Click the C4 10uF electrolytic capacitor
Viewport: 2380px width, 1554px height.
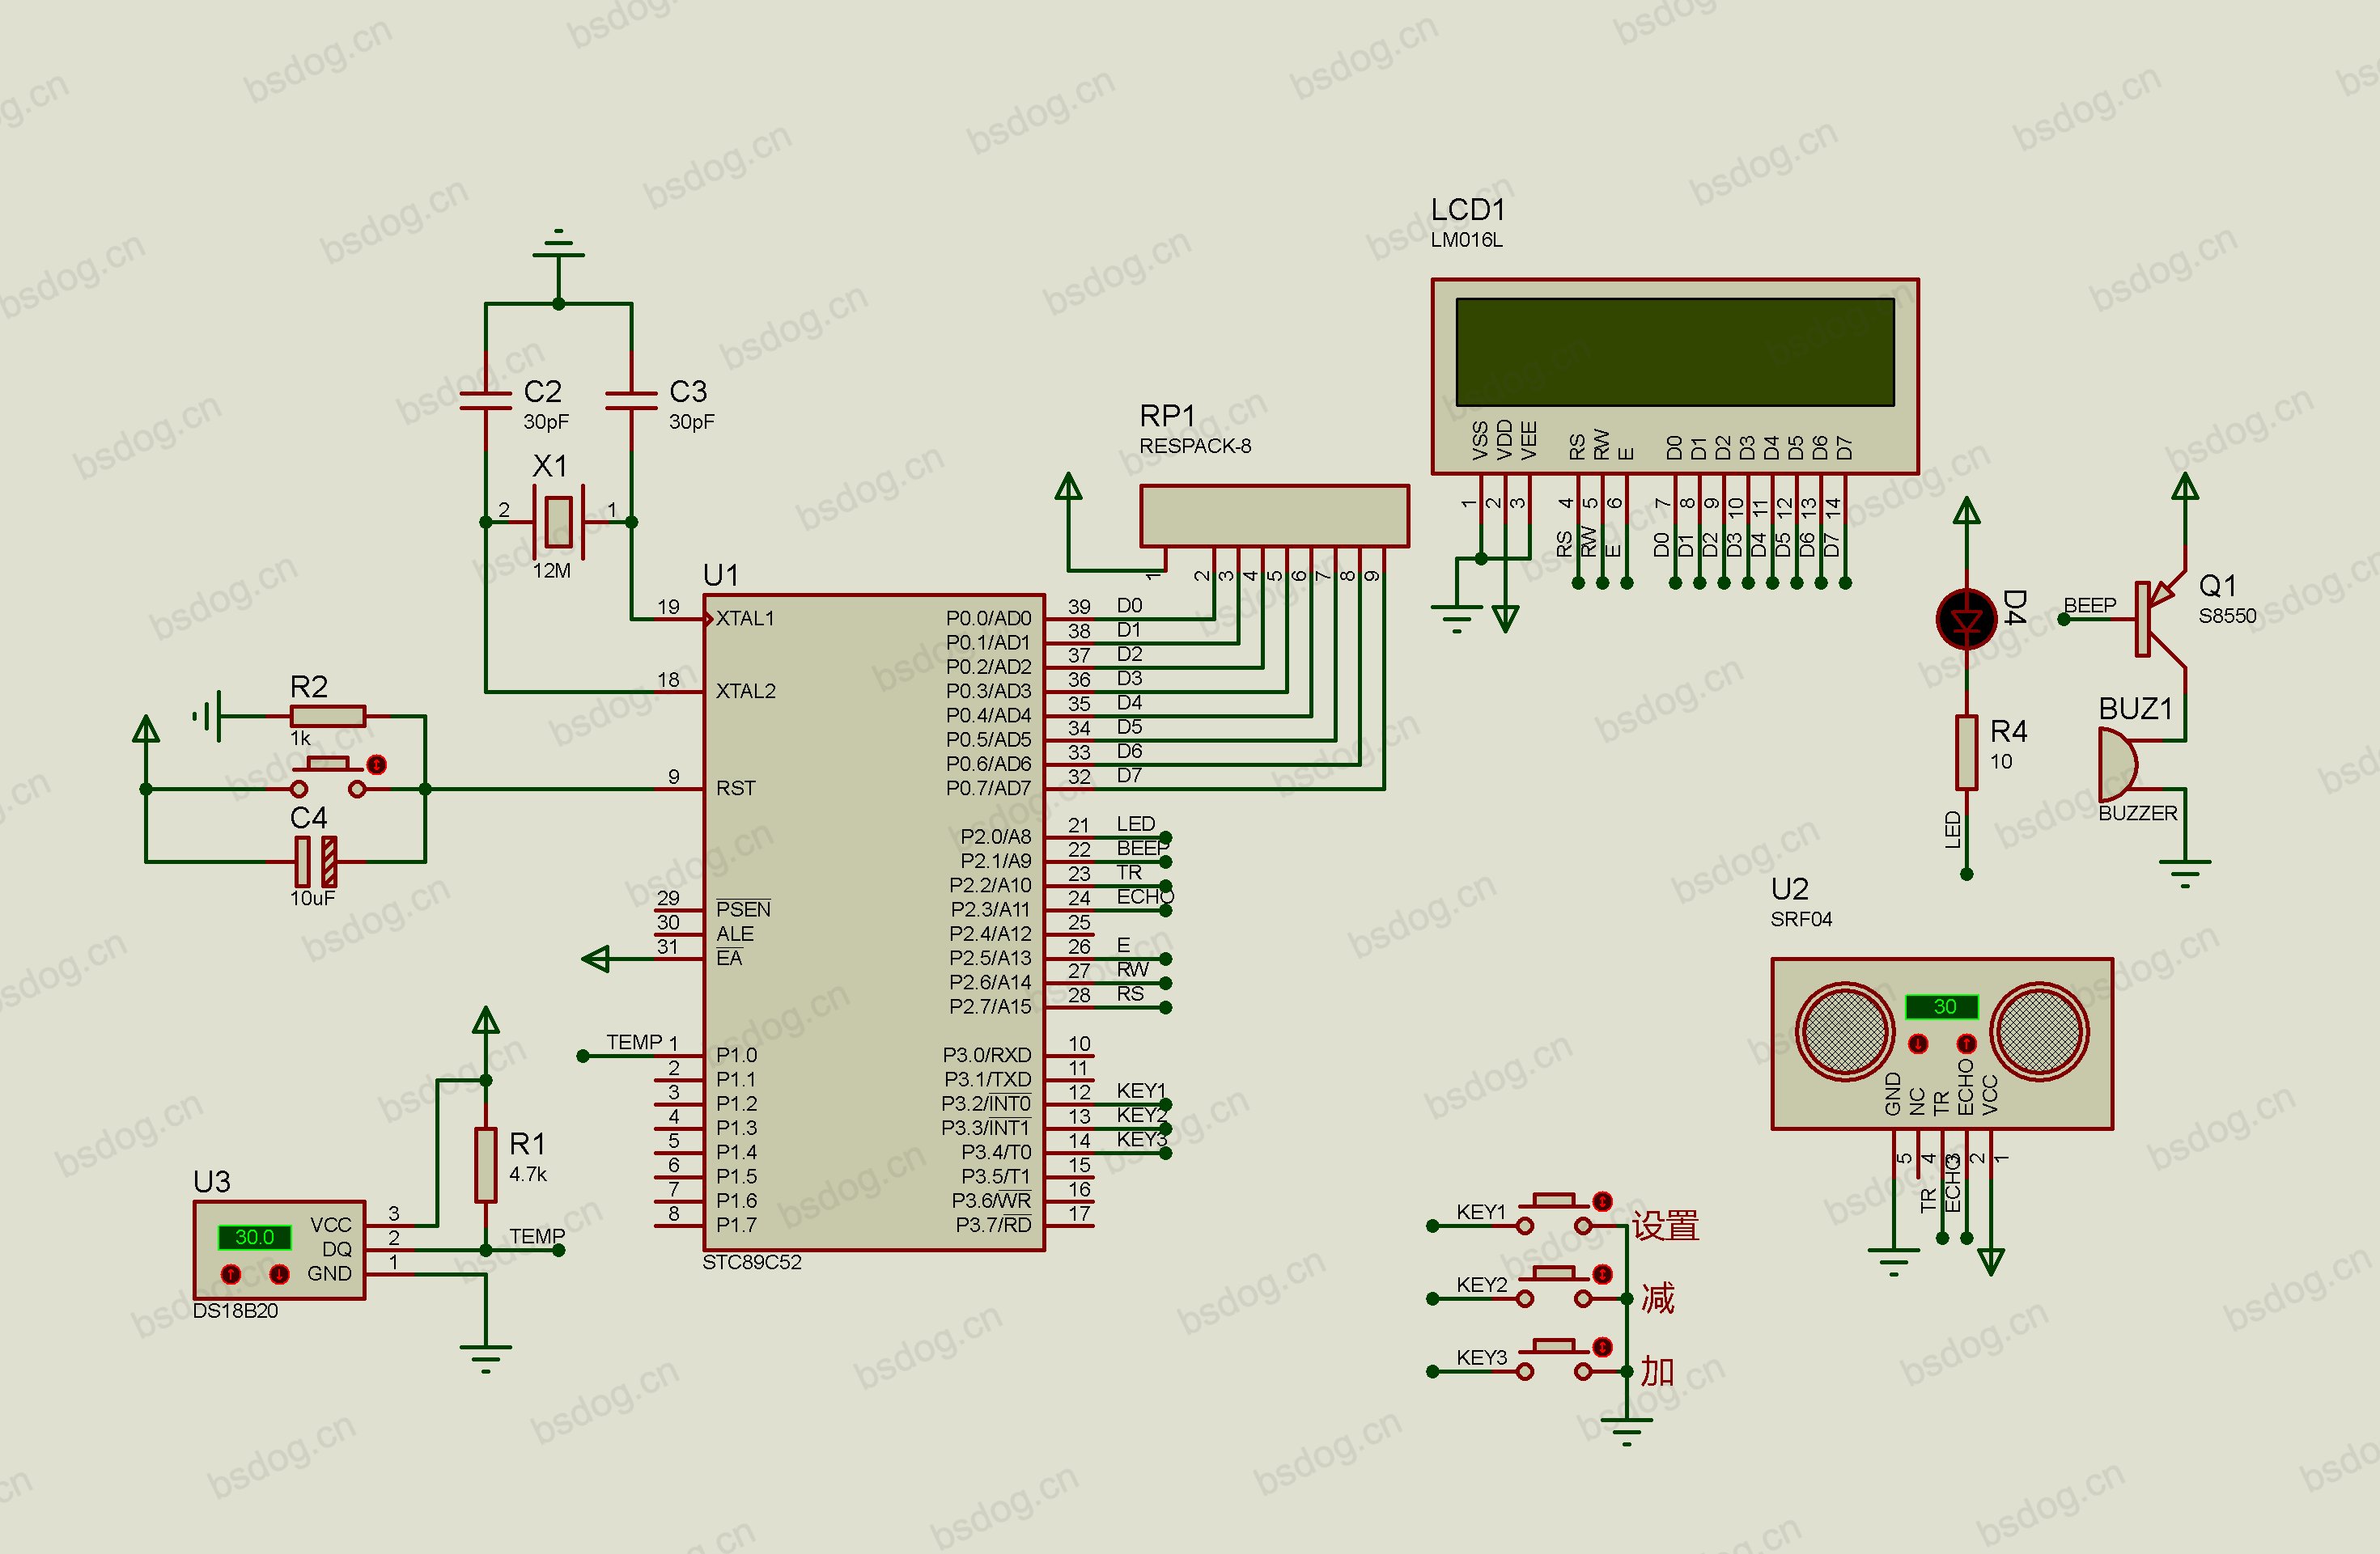pyautogui.click(x=315, y=862)
